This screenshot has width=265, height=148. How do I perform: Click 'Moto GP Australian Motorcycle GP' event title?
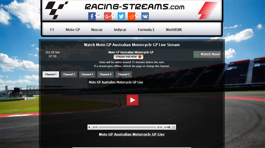[x=131, y=52]
